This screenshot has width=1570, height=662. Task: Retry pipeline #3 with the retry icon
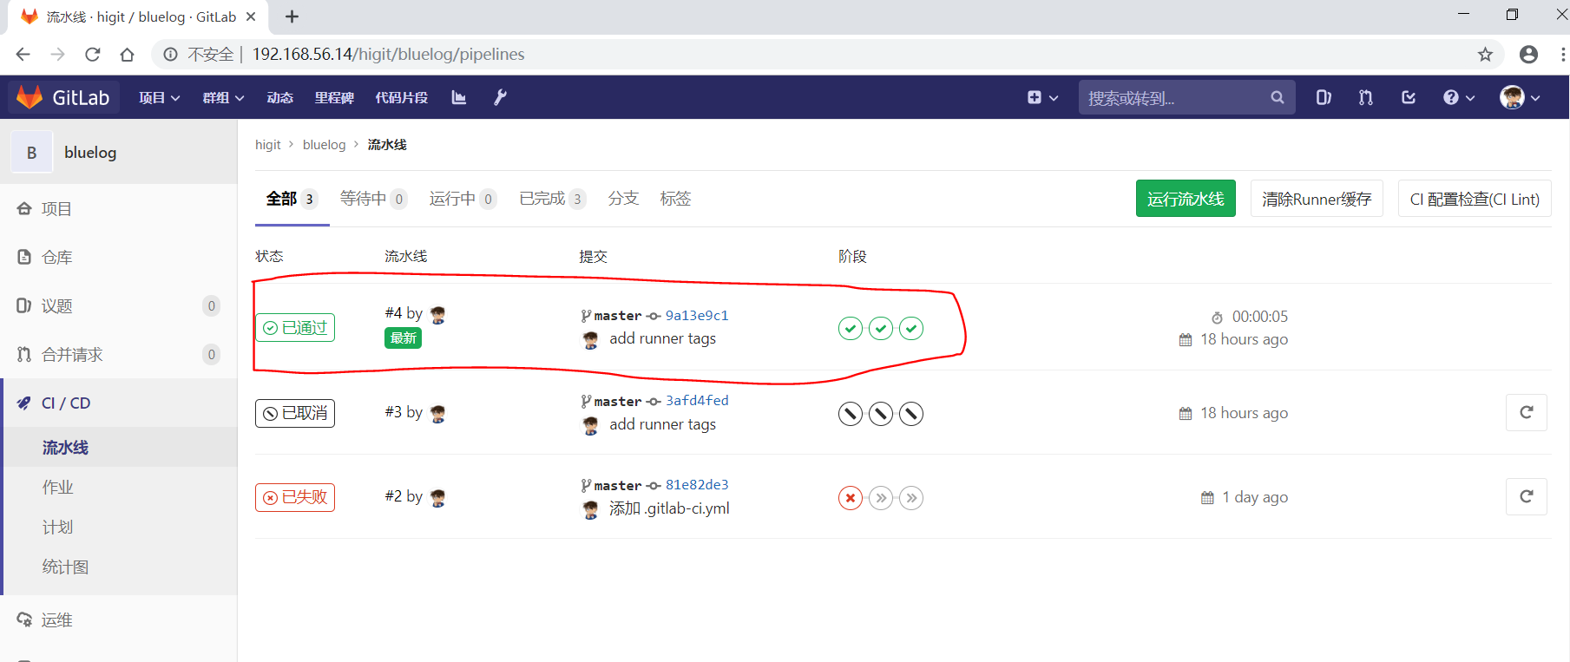[x=1527, y=412]
